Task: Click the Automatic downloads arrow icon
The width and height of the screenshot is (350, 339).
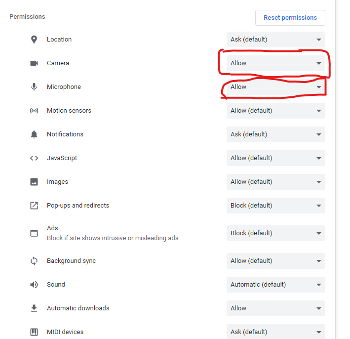Action: (x=34, y=308)
